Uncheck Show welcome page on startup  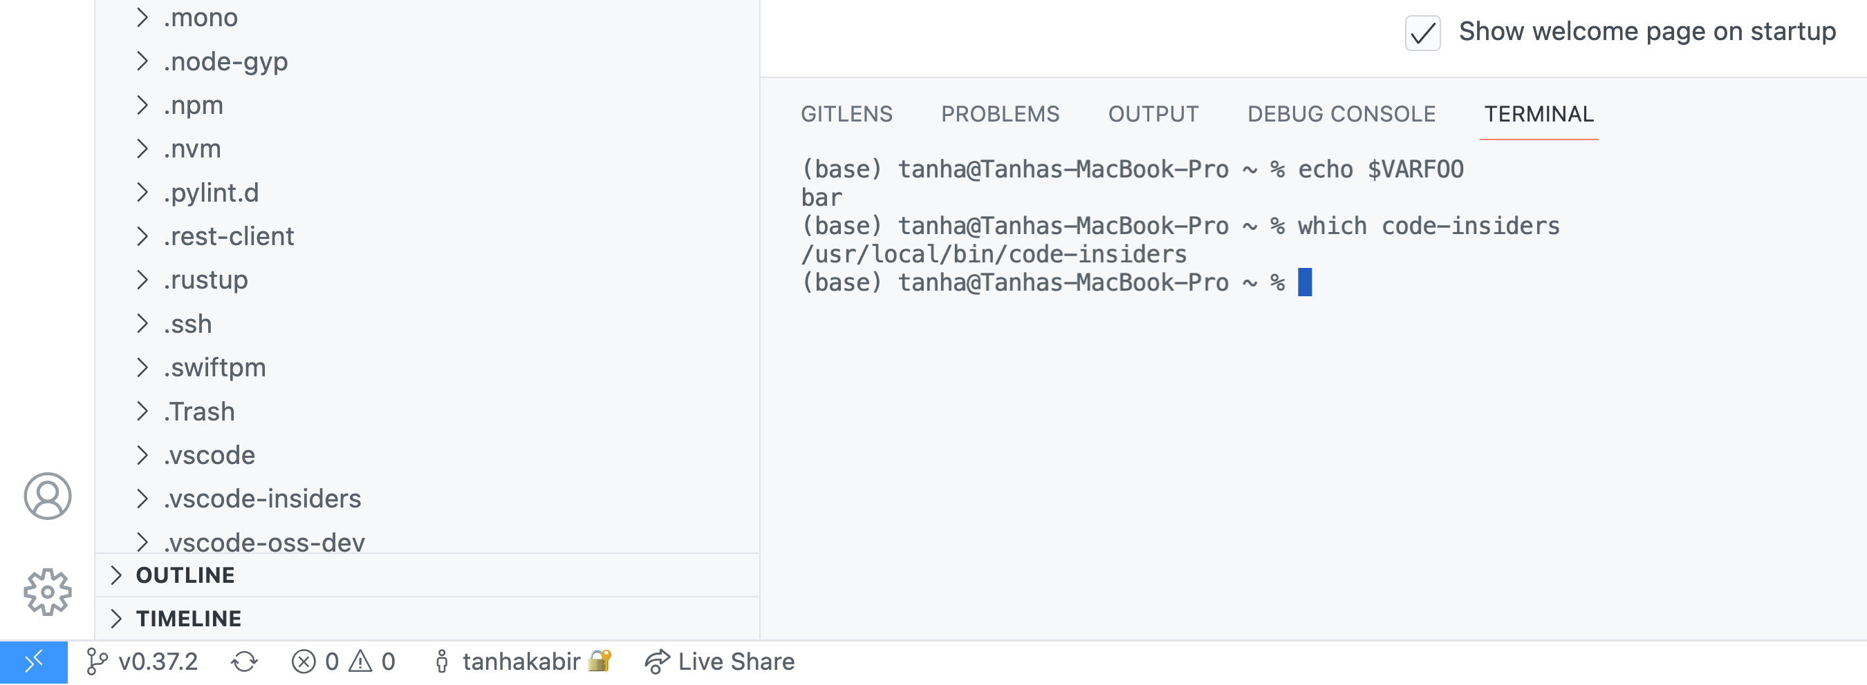(1421, 33)
